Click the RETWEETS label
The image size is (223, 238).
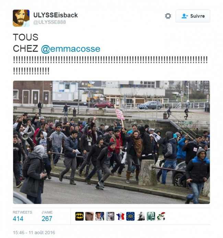coord(22,212)
